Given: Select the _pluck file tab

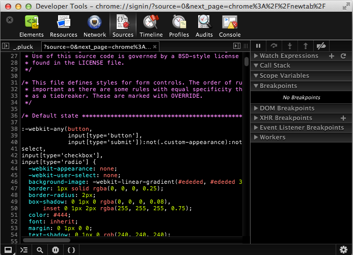Looking at the screenshot, I should pyautogui.click(x=23, y=46).
